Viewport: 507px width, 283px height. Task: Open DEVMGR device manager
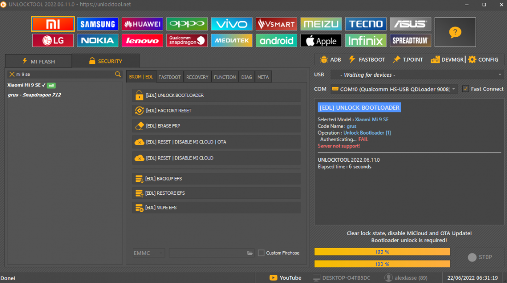pos(447,60)
